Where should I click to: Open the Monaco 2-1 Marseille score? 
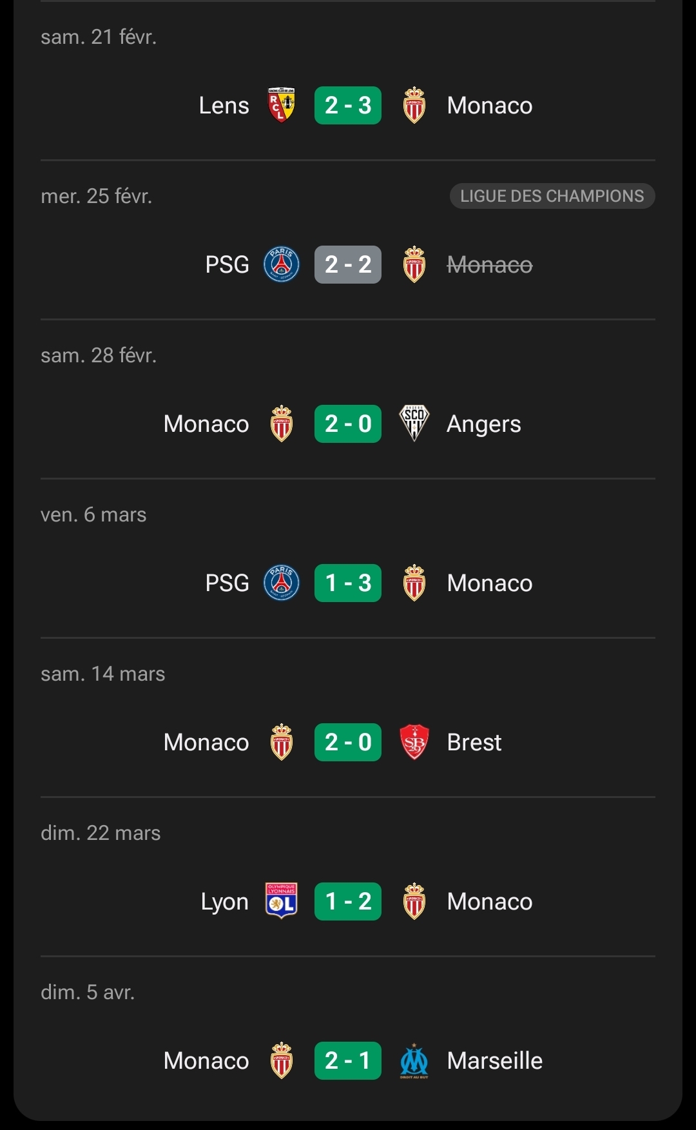click(x=348, y=1060)
